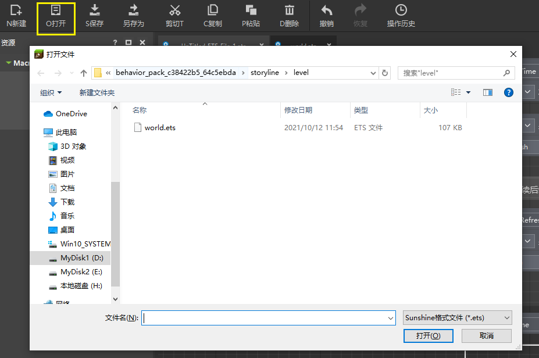Click the 另存为 save-as icon

(x=134, y=10)
